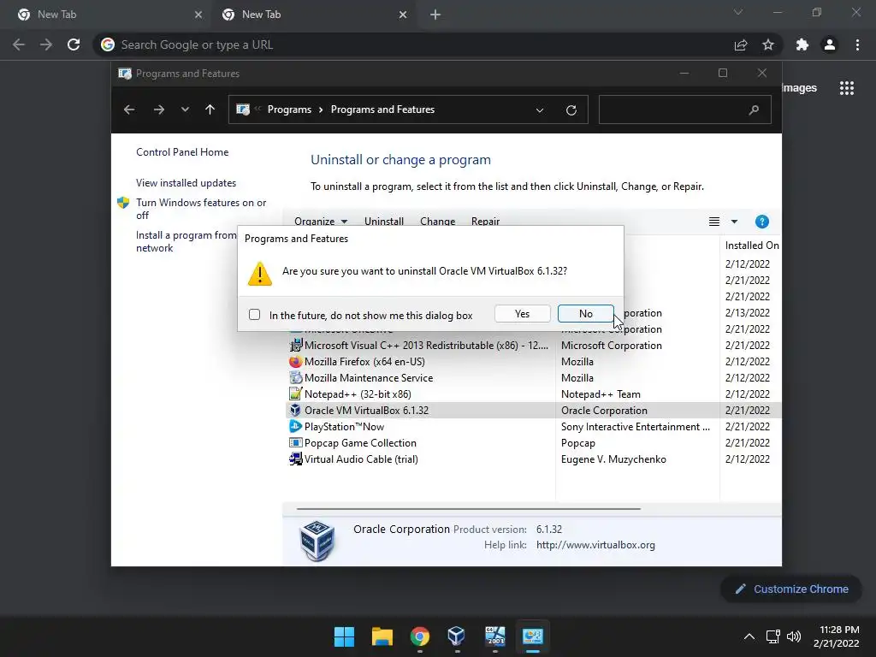Image resolution: width=876 pixels, height=657 pixels.
Task: Open the Windows Start menu
Action: [344, 636]
